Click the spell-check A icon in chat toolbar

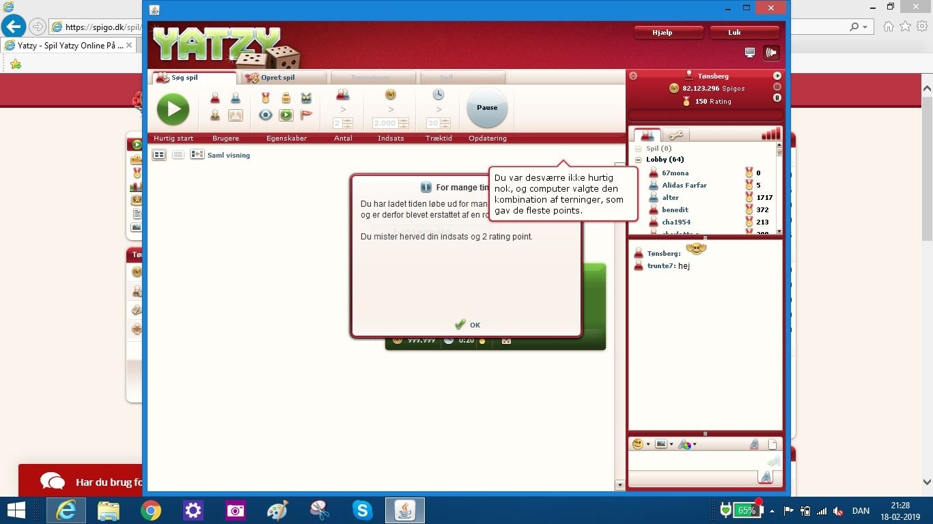click(754, 444)
